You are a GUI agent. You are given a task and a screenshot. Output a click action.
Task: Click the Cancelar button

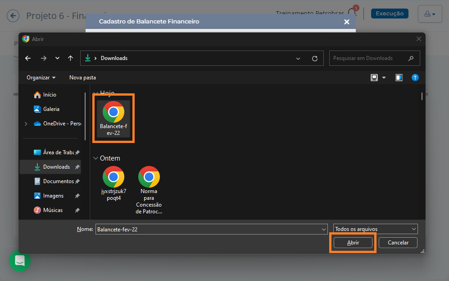coord(398,243)
